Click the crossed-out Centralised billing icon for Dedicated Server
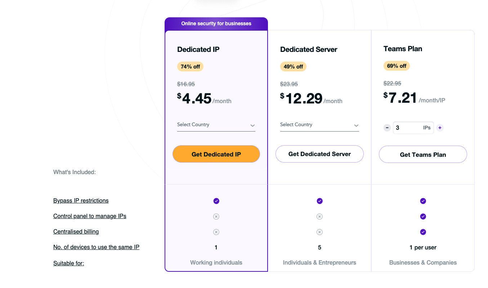This screenshot has height=288, width=488. (319, 232)
